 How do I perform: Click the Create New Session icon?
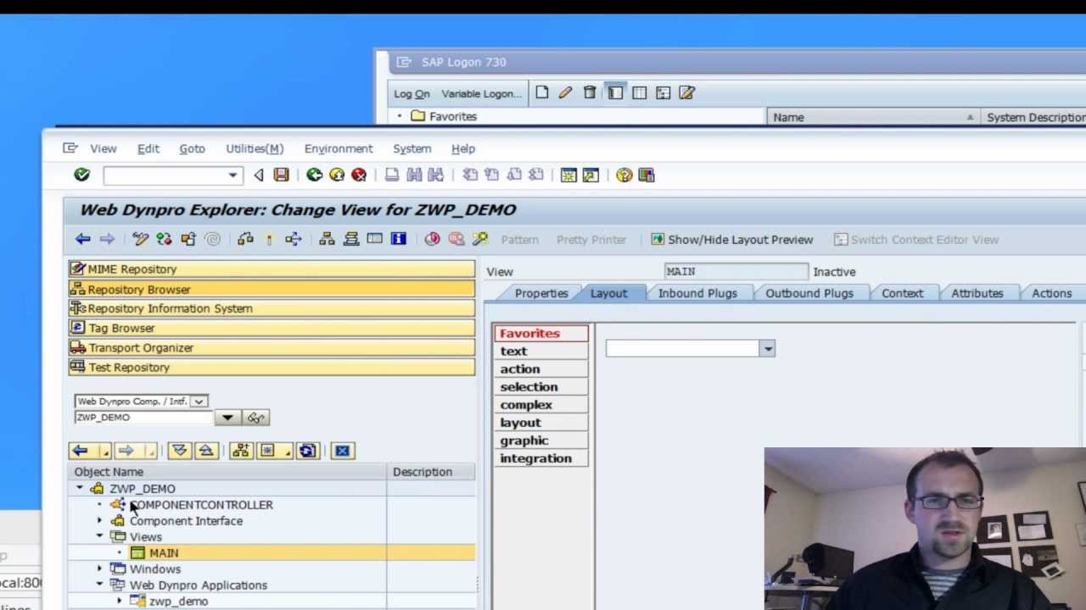pyautogui.click(x=568, y=175)
